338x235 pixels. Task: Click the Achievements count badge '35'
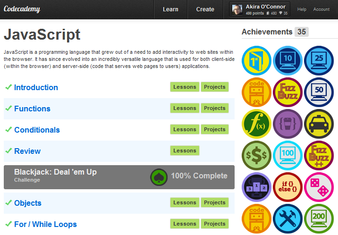302,32
